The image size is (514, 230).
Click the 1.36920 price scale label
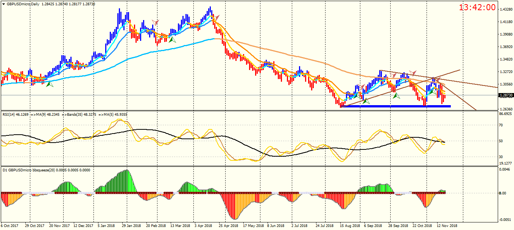point(506,47)
